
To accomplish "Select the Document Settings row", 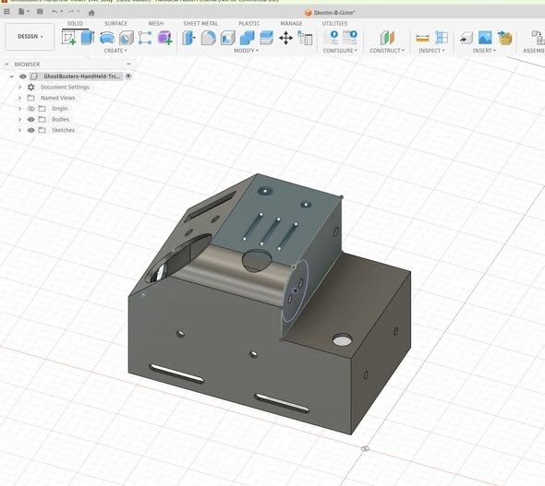I will click(65, 87).
